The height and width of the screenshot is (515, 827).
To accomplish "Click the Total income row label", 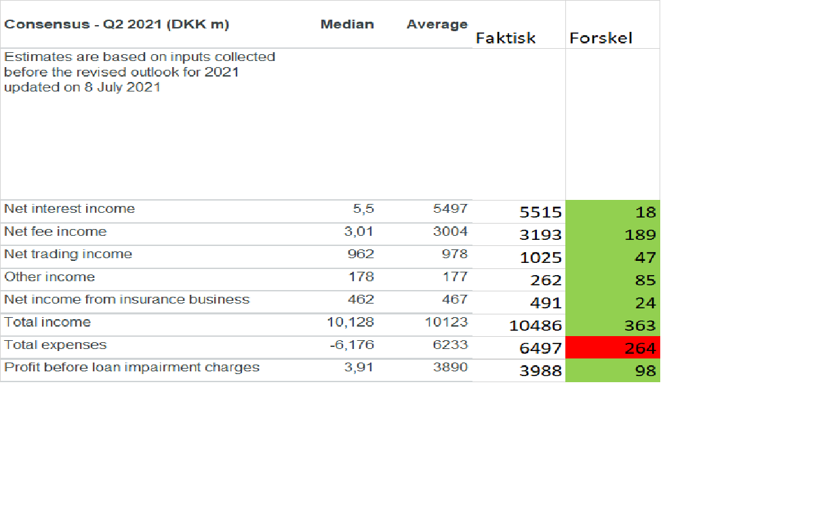I will tap(47, 323).
